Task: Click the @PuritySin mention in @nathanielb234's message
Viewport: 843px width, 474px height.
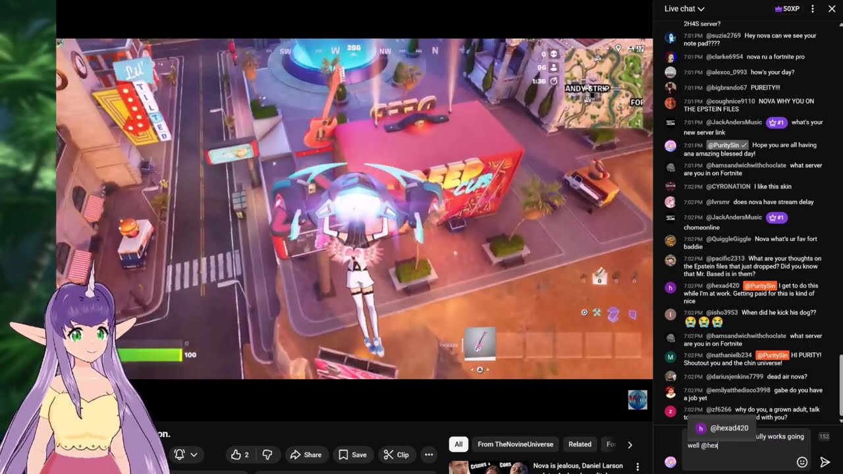Action: 771,355
